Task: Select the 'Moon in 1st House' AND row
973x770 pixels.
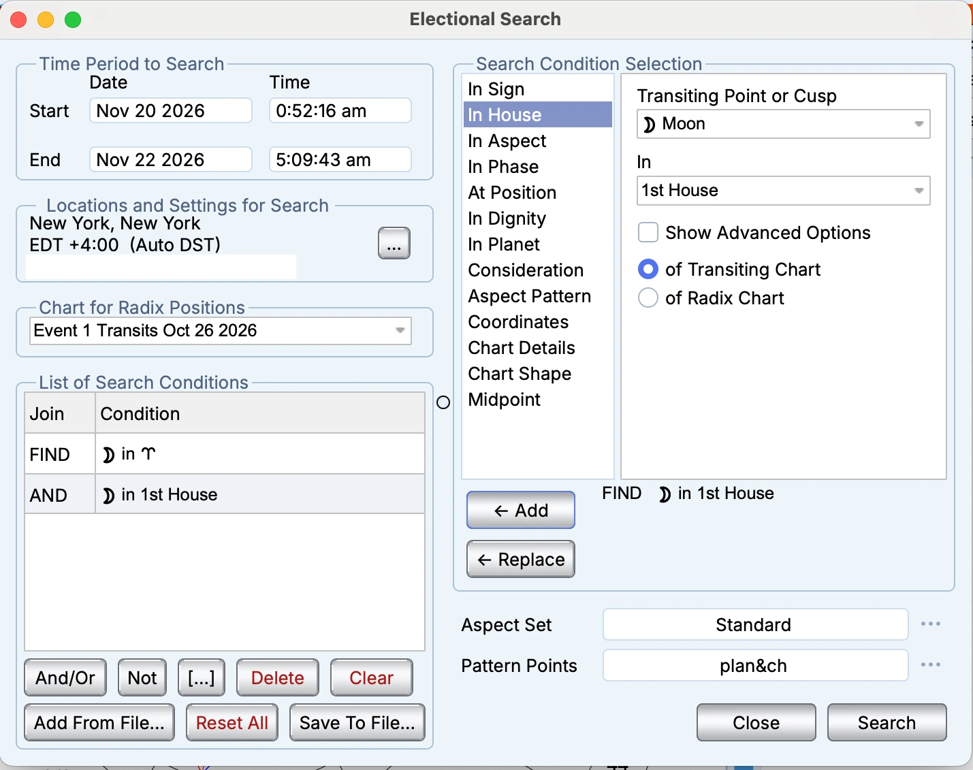Action: click(225, 494)
